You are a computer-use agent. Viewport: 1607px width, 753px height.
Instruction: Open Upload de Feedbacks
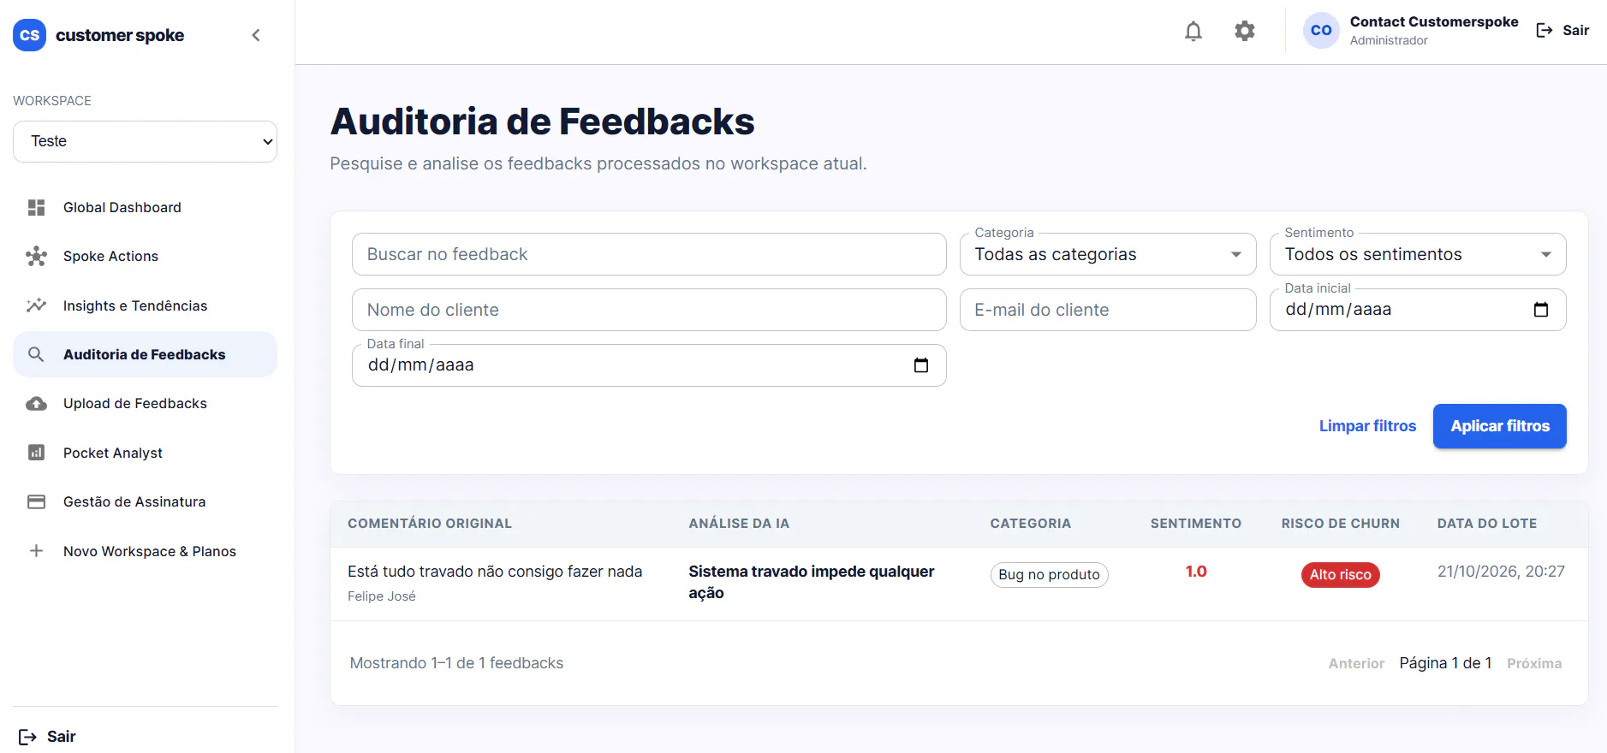[145, 403]
